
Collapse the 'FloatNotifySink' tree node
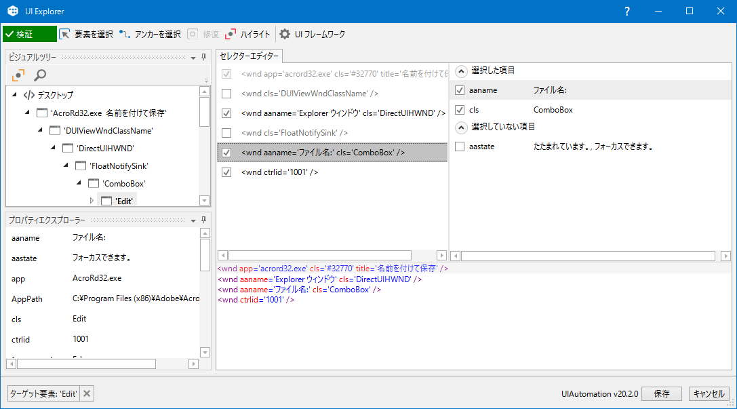[66, 165]
